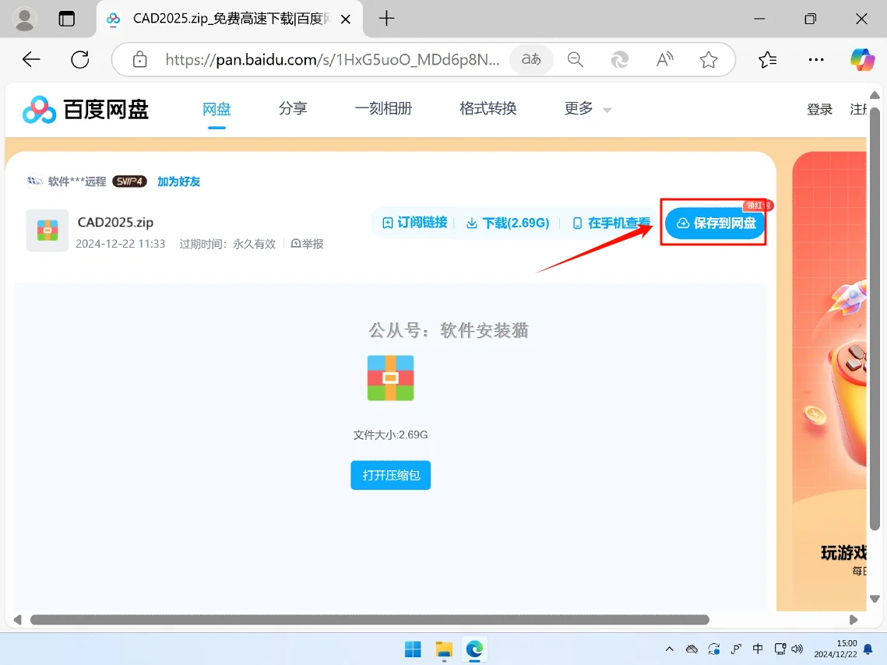The width and height of the screenshot is (887, 665).
Task: Click the speaker icon in system tray
Action: click(x=797, y=649)
